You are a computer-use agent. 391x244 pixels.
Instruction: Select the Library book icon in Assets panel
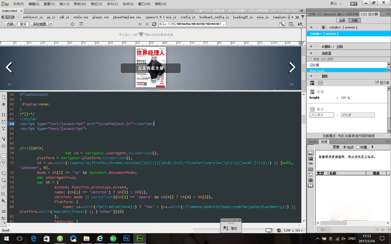coord(311,186)
